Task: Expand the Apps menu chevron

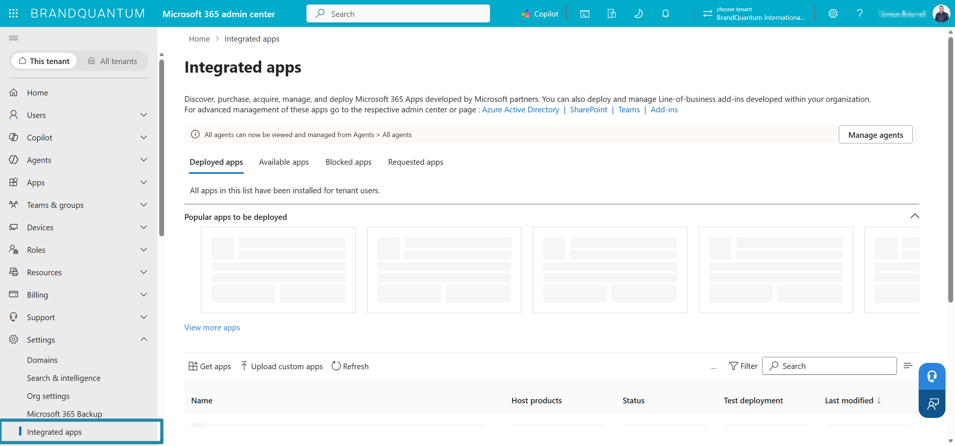Action: [143, 182]
